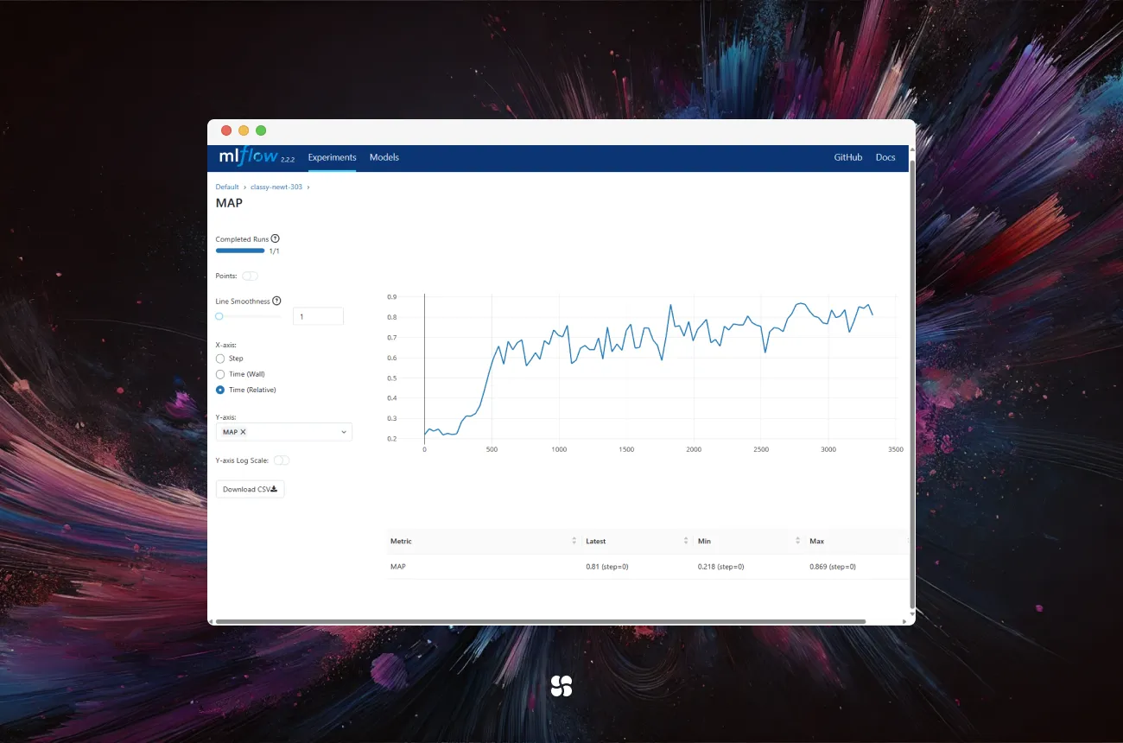Click the MAP page heading
This screenshot has height=743, width=1123.
pos(229,203)
